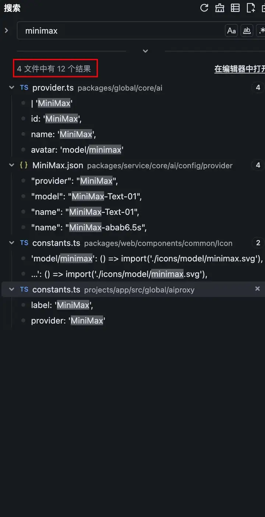Click the MiniMax.json file braces icon
The width and height of the screenshot is (265, 517).
pyautogui.click(x=24, y=165)
